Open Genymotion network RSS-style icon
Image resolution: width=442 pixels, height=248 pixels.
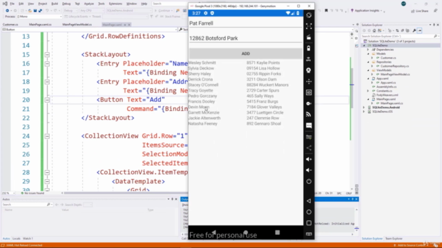click(x=309, y=114)
